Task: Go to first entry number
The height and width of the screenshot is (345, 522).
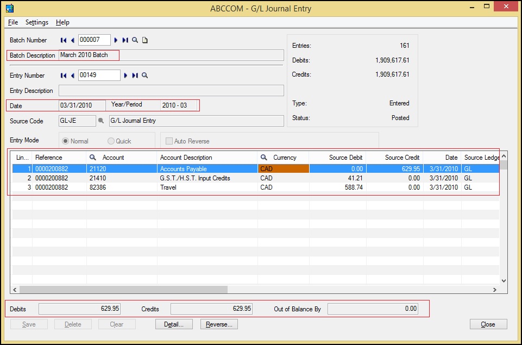Action: [63, 76]
